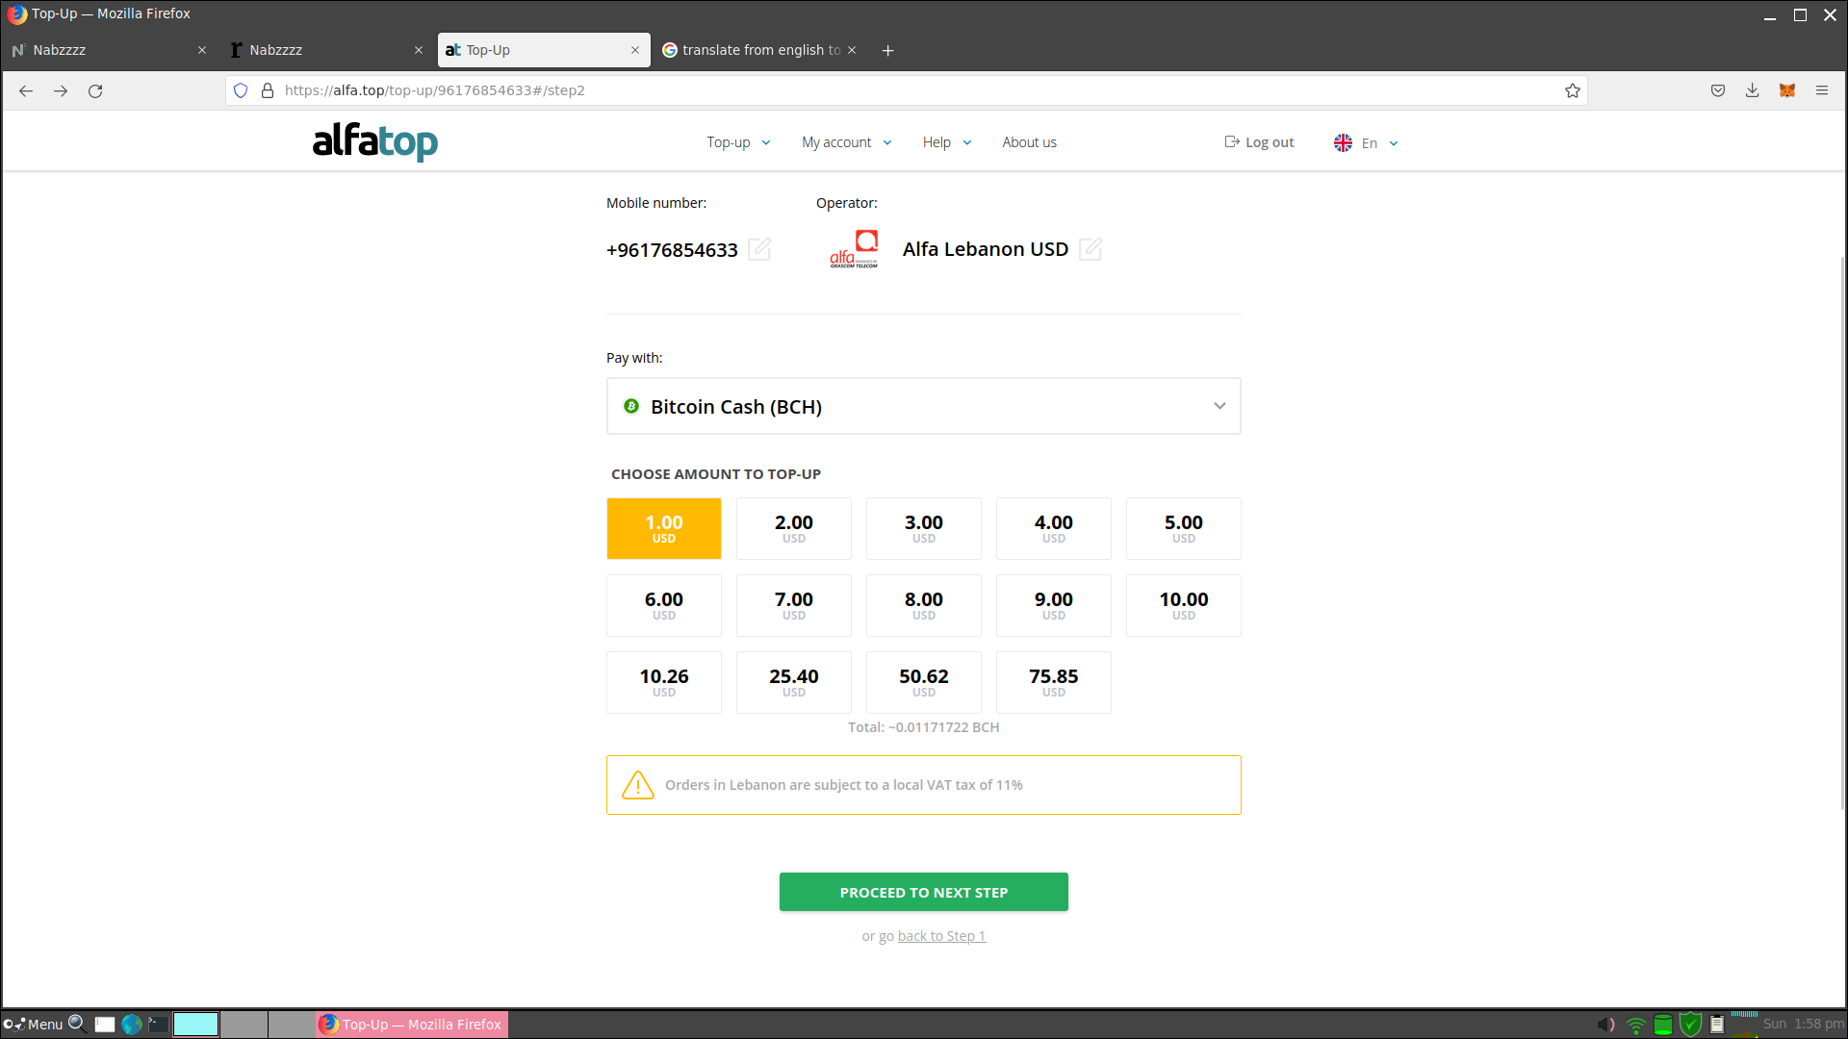Select the 2.00 USD top-up amount
1848x1039 pixels.
tap(794, 528)
